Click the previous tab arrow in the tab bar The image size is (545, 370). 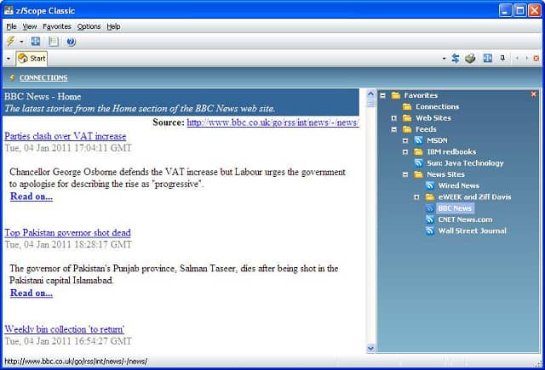(x=517, y=59)
